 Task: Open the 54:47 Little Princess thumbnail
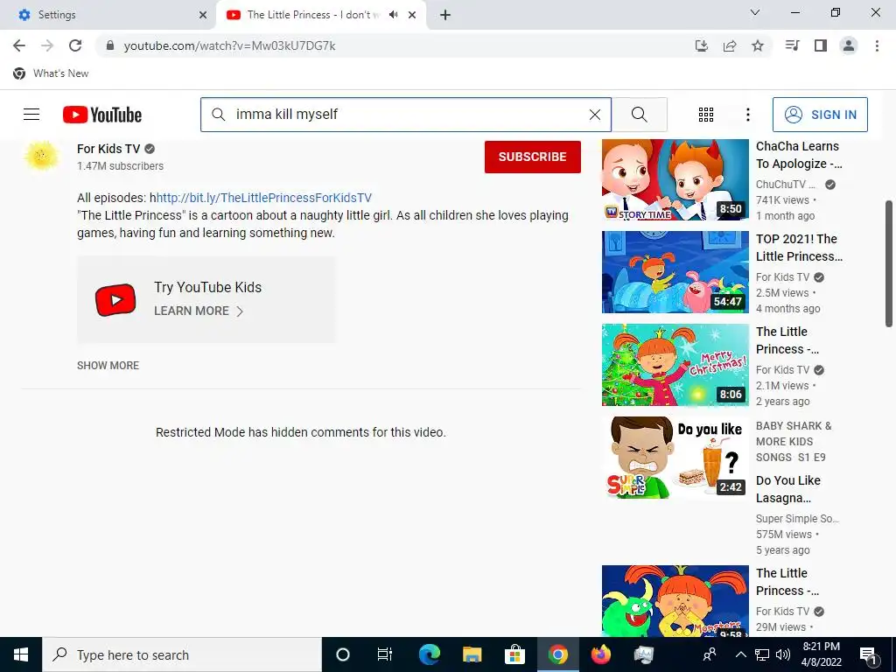675,272
